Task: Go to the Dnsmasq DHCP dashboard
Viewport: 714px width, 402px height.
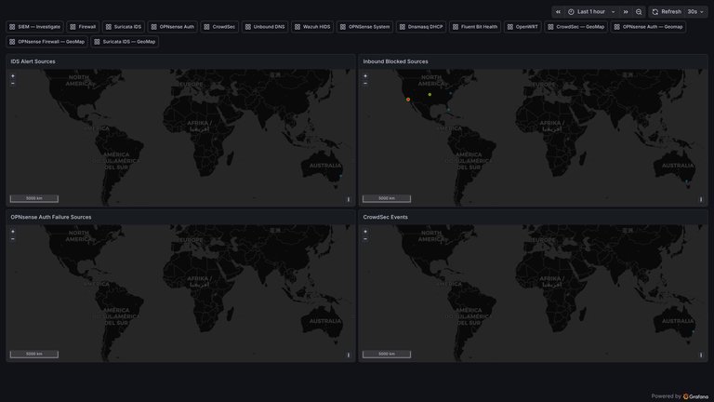Action: (421, 27)
